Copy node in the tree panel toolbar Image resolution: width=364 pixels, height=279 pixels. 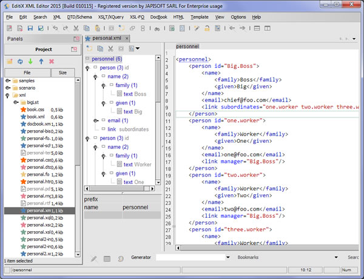click(100, 48)
